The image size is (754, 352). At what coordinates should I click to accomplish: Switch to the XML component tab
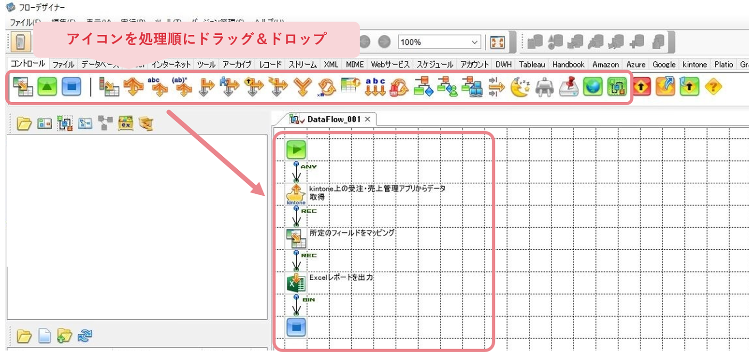tap(331, 64)
